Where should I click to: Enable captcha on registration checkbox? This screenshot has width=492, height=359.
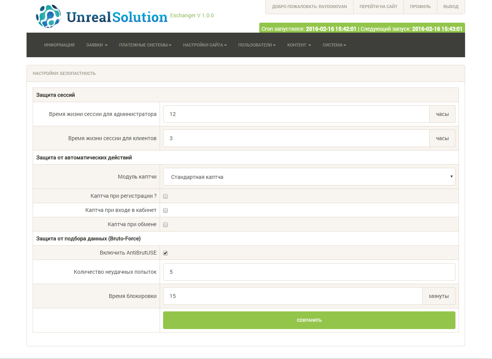click(x=165, y=196)
